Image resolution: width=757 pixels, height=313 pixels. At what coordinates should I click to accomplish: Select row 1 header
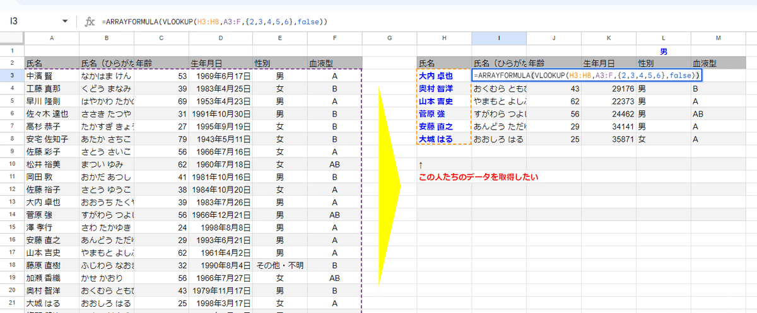click(12, 50)
